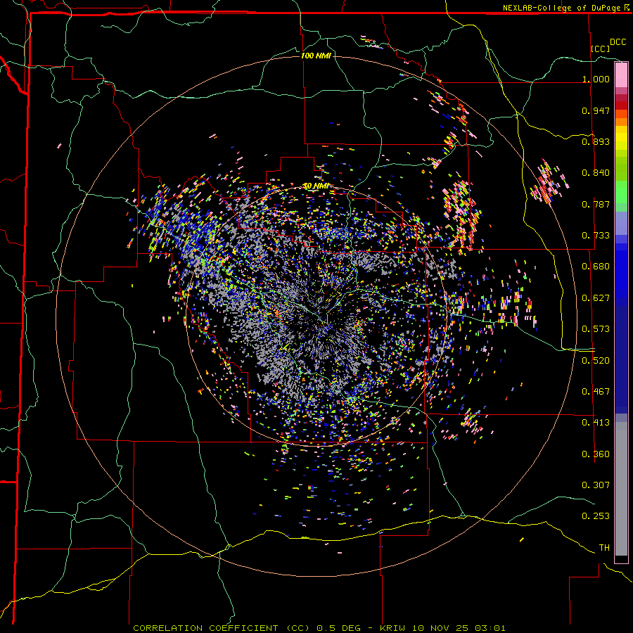
Task: Select the 0.947 scale value
Action: (x=596, y=110)
